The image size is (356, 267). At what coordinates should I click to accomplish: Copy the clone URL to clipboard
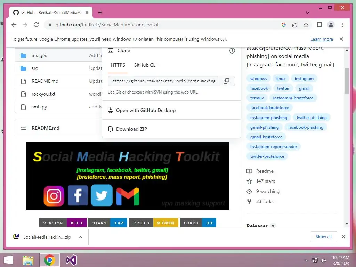pos(226,81)
